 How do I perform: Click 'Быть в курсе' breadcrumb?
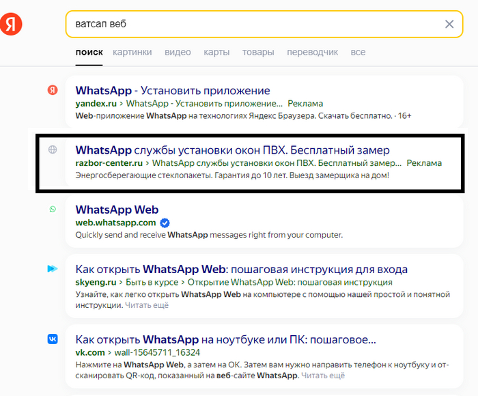pyautogui.click(x=152, y=282)
